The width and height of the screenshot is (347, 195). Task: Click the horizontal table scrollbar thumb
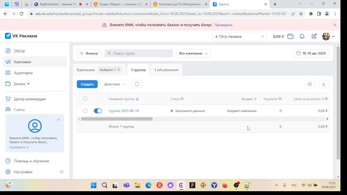[117, 119]
